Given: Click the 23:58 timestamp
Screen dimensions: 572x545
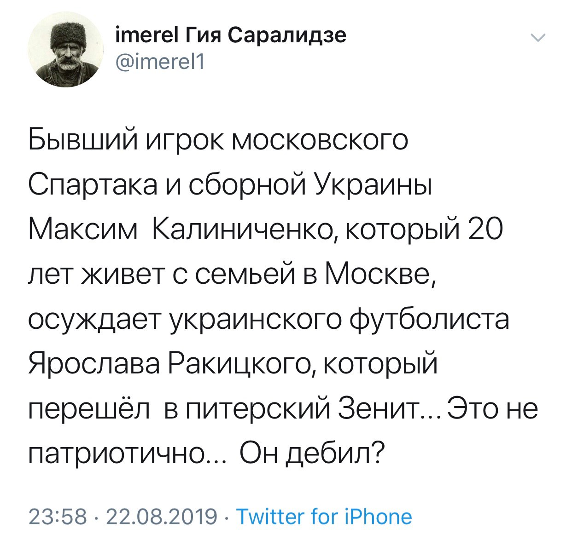Looking at the screenshot, I should [58, 516].
